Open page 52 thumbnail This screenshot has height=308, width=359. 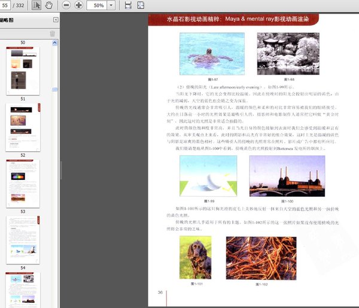[23, 183]
